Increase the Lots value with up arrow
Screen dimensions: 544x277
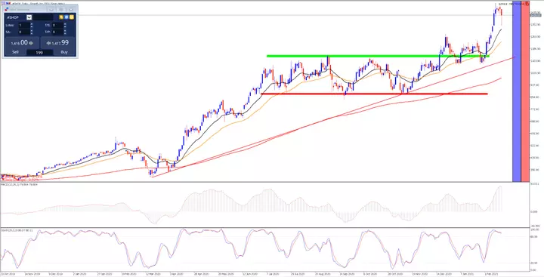coord(32,24)
